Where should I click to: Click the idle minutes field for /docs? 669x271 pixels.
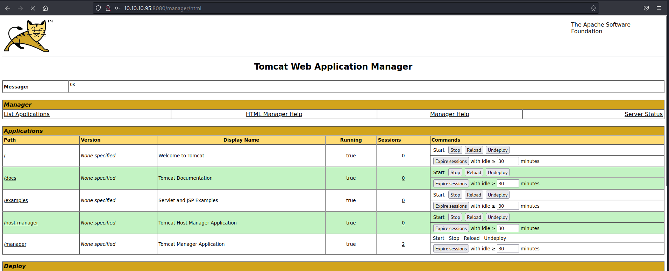tap(508, 184)
